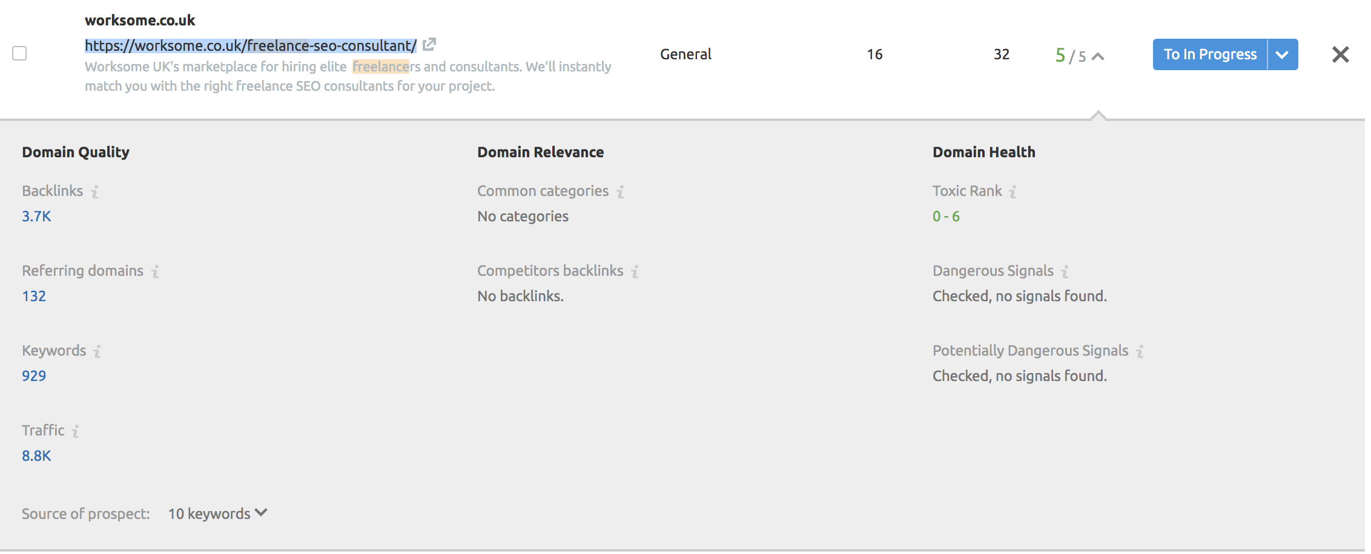
Task: Click the Domain Health heading
Action: pos(983,152)
